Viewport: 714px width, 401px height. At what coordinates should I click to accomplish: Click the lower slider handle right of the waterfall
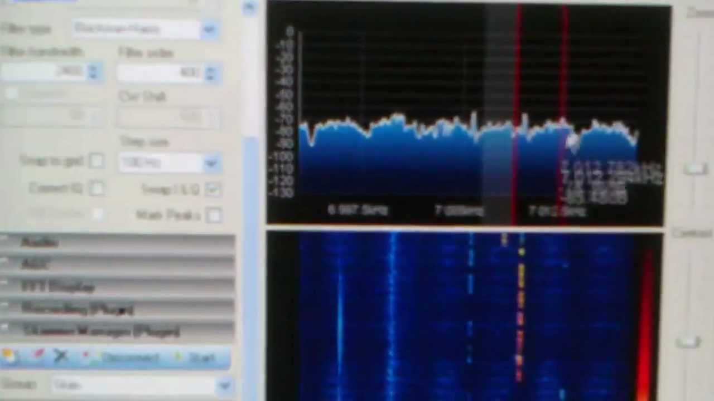click(x=689, y=341)
